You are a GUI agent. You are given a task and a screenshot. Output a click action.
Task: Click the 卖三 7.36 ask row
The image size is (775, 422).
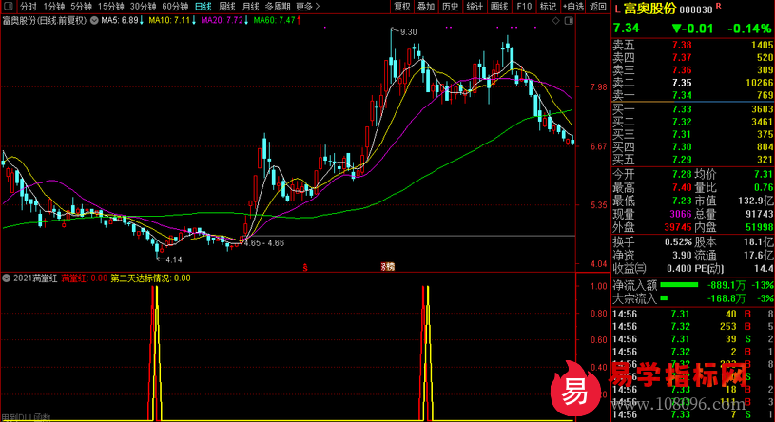click(x=693, y=69)
